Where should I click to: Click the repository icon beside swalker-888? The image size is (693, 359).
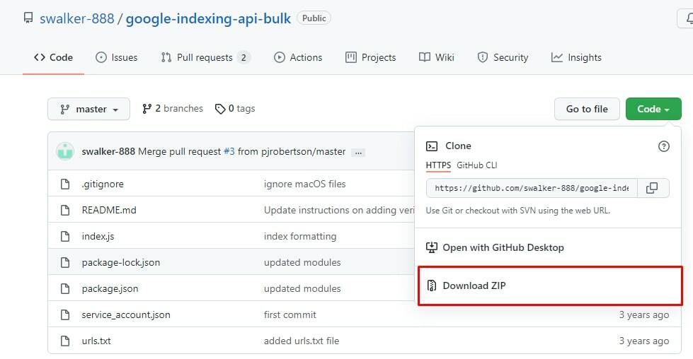click(28, 18)
